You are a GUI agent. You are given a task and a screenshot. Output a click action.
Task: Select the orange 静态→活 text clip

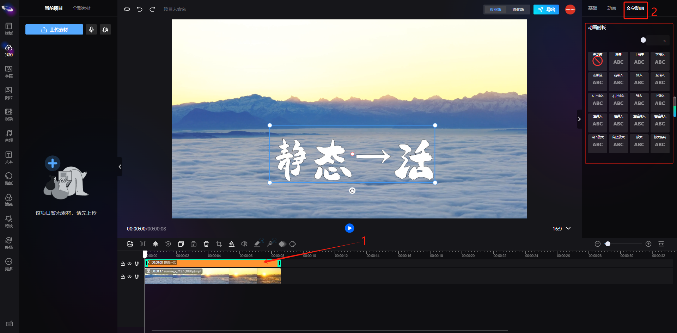tap(213, 263)
